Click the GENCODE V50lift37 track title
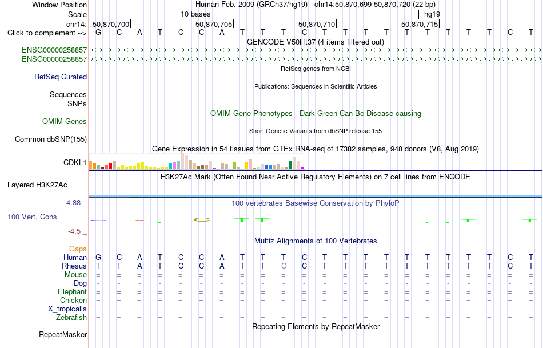This screenshot has width=543, height=348. tap(316, 42)
